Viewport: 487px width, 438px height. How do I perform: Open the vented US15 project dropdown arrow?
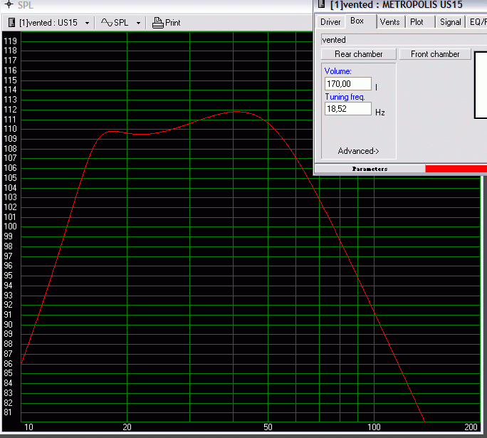click(87, 24)
